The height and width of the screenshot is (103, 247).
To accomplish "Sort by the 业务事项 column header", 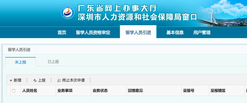I will tap(65, 91).
